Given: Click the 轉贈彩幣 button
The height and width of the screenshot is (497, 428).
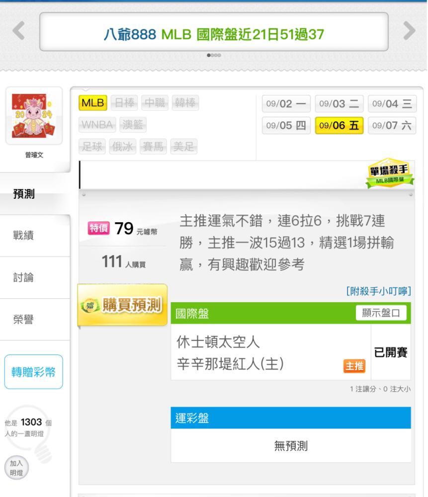Looking at the screenshot, I should pyautogui.click(x=34, y=372).
